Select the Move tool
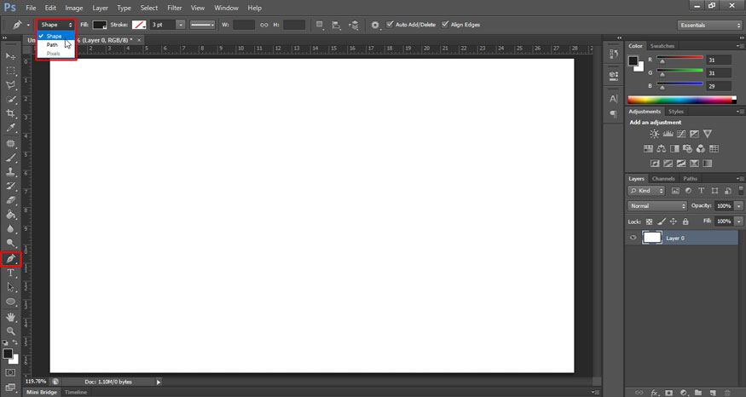Screen dimensions: 746x397 11,56
